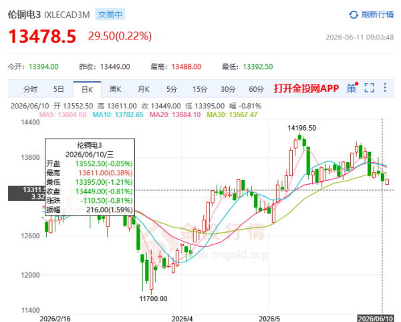The width and height of the screenshot is (401, 322).
Task: Click the change value 29.50(0.22%)
Action: point(120,36)
